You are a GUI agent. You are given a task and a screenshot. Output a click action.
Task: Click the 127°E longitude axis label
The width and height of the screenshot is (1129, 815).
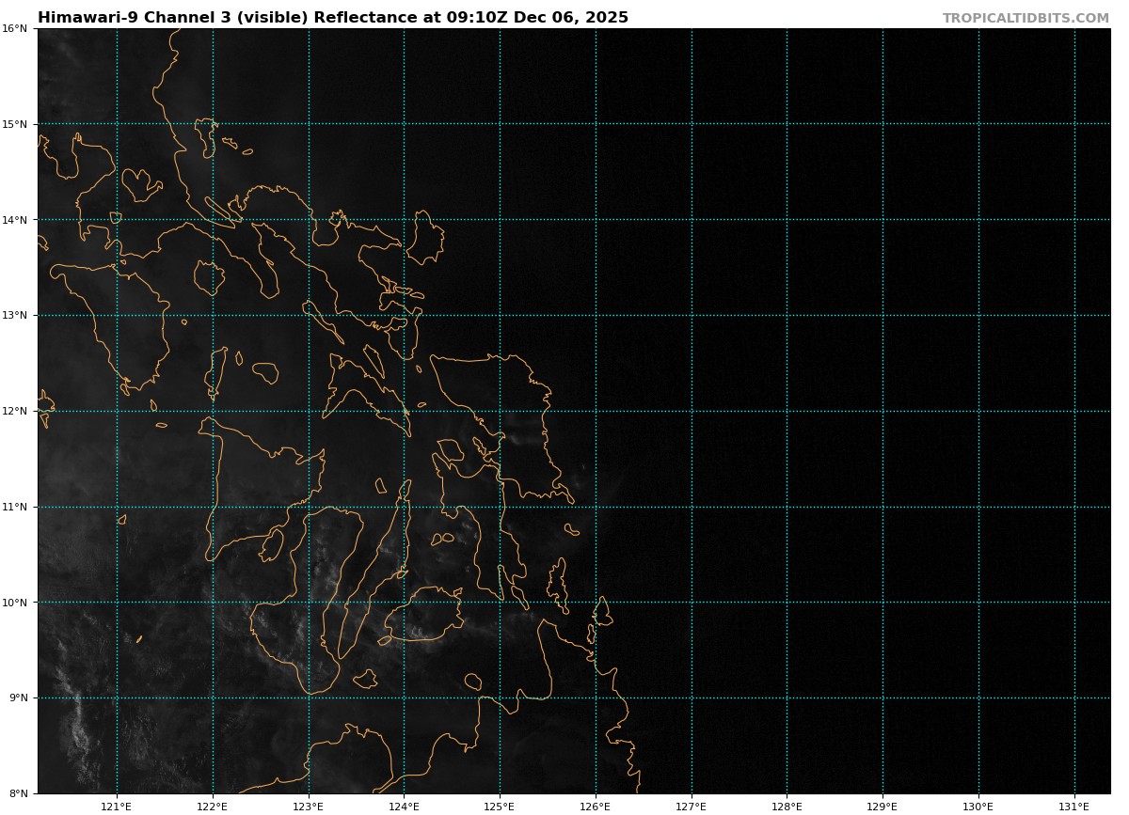(x=692, y=806)
